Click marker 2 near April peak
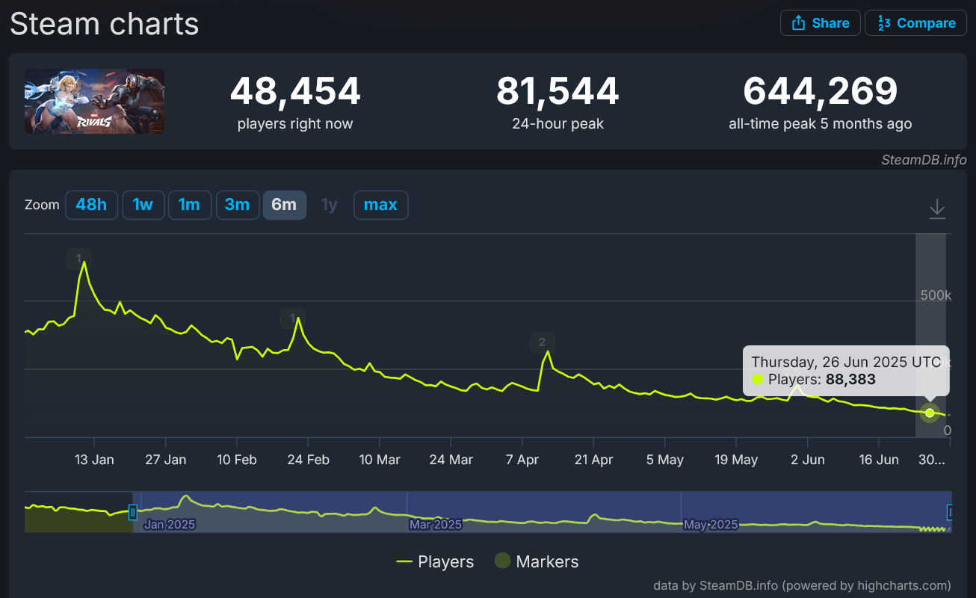Screen dimensions: 976x598 click(542, 343)
